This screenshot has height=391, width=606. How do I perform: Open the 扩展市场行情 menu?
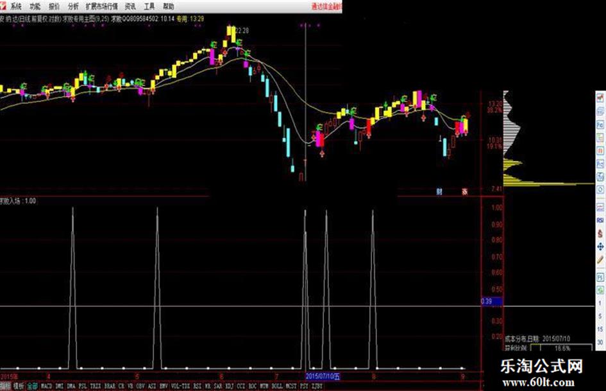click(x=102, y=6)
